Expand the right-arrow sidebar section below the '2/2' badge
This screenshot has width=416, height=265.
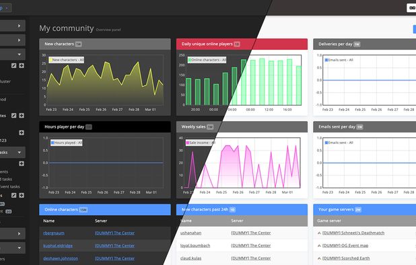tap(19, 234)
